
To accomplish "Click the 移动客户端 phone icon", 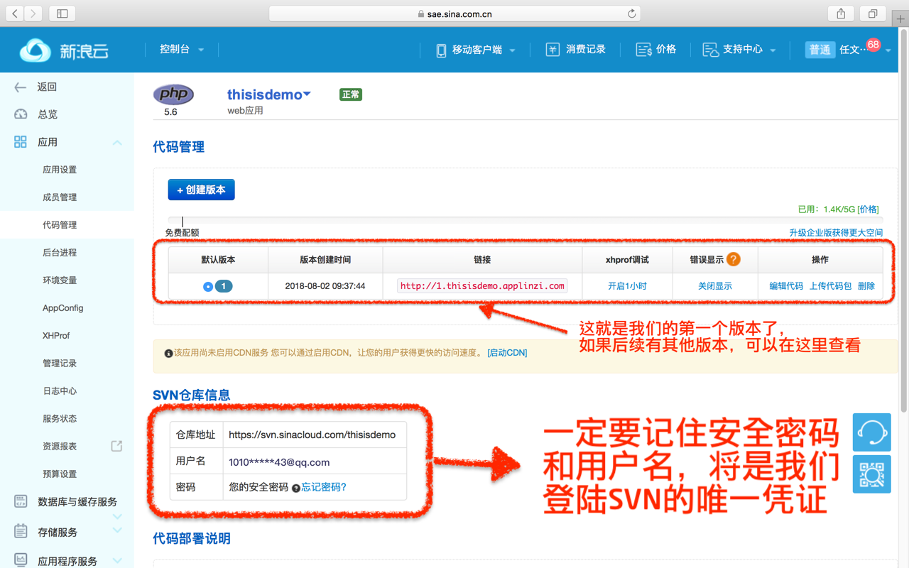I will pyautogui.click(x=441, y=50).
